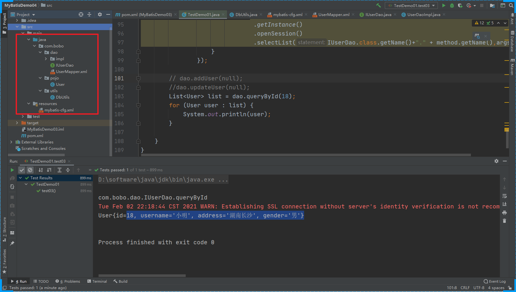Collapse the com.bobo package node
516x292 pixels.
pos(34,46)
